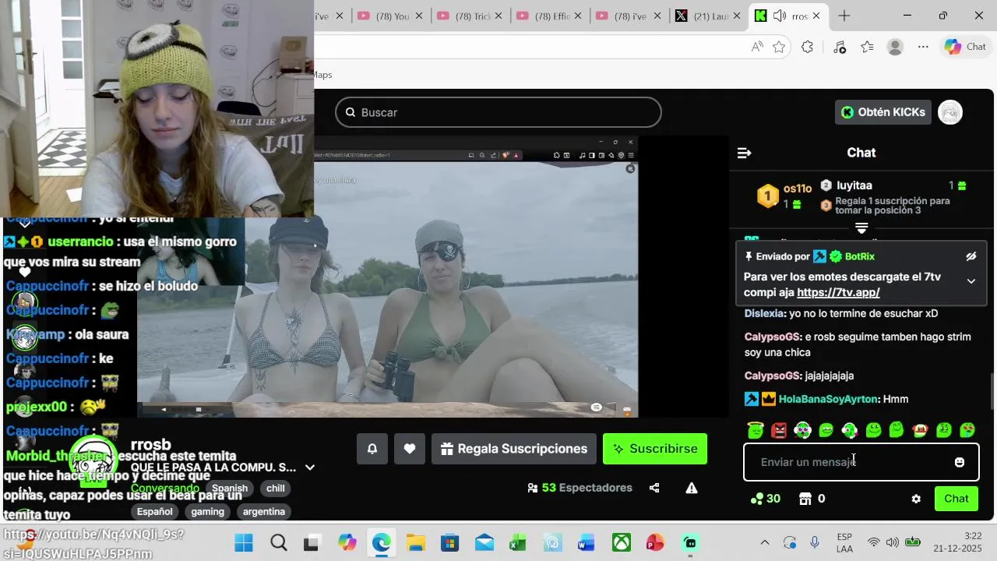Switch to the (78) Effie YouTube tab

(549, 16)
